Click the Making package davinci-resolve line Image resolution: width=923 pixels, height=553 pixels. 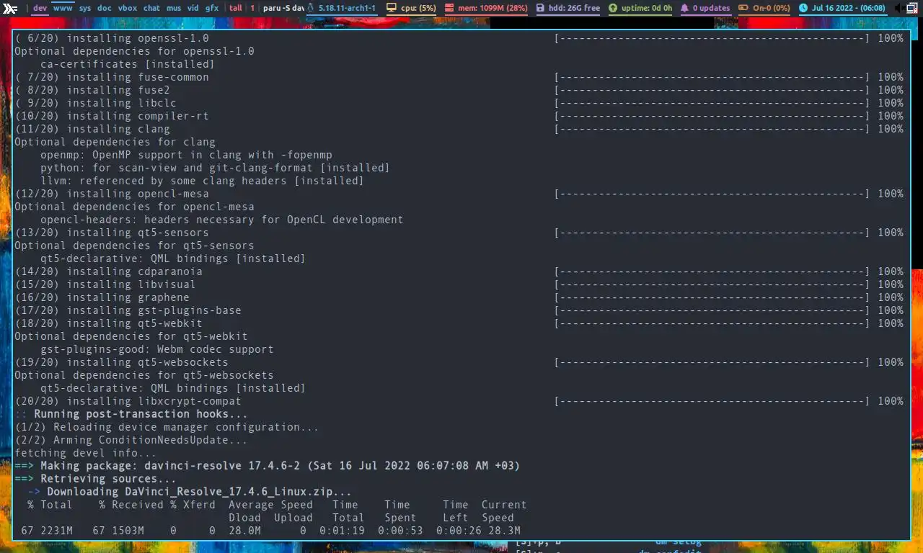pos(267,466)
